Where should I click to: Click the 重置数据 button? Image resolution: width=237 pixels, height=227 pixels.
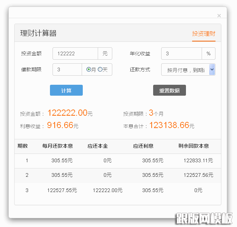pyautogui.click(x=169, y=91)
